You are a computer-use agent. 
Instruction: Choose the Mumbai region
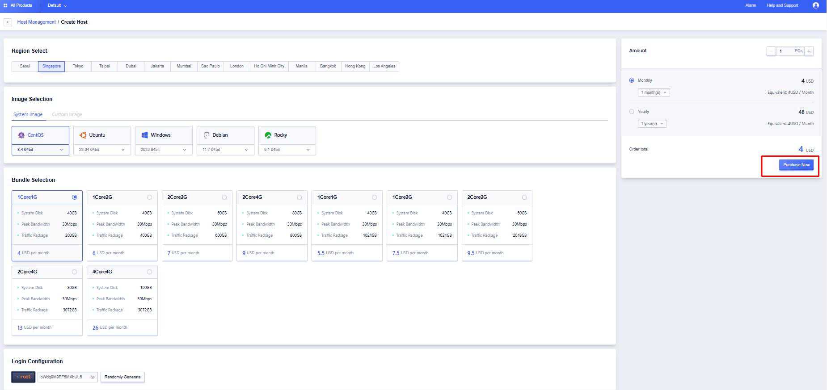tap(184, 66)
